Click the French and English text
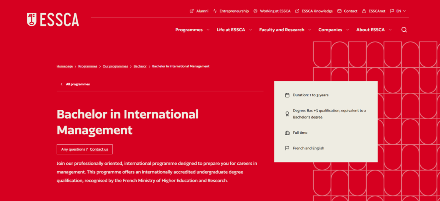The width and height of the screenshot is (440, 201). point(308,148)
